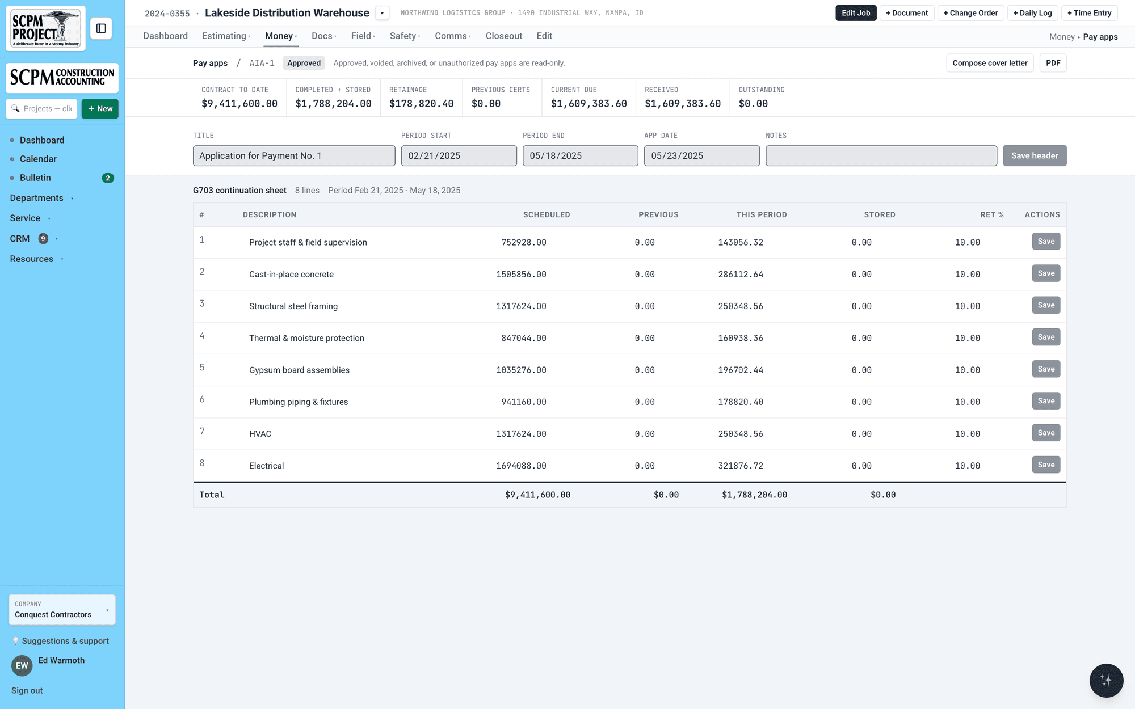Click the + Daily Log button
Viewport: 1135px width, 709px height.
click(1032, 13)
